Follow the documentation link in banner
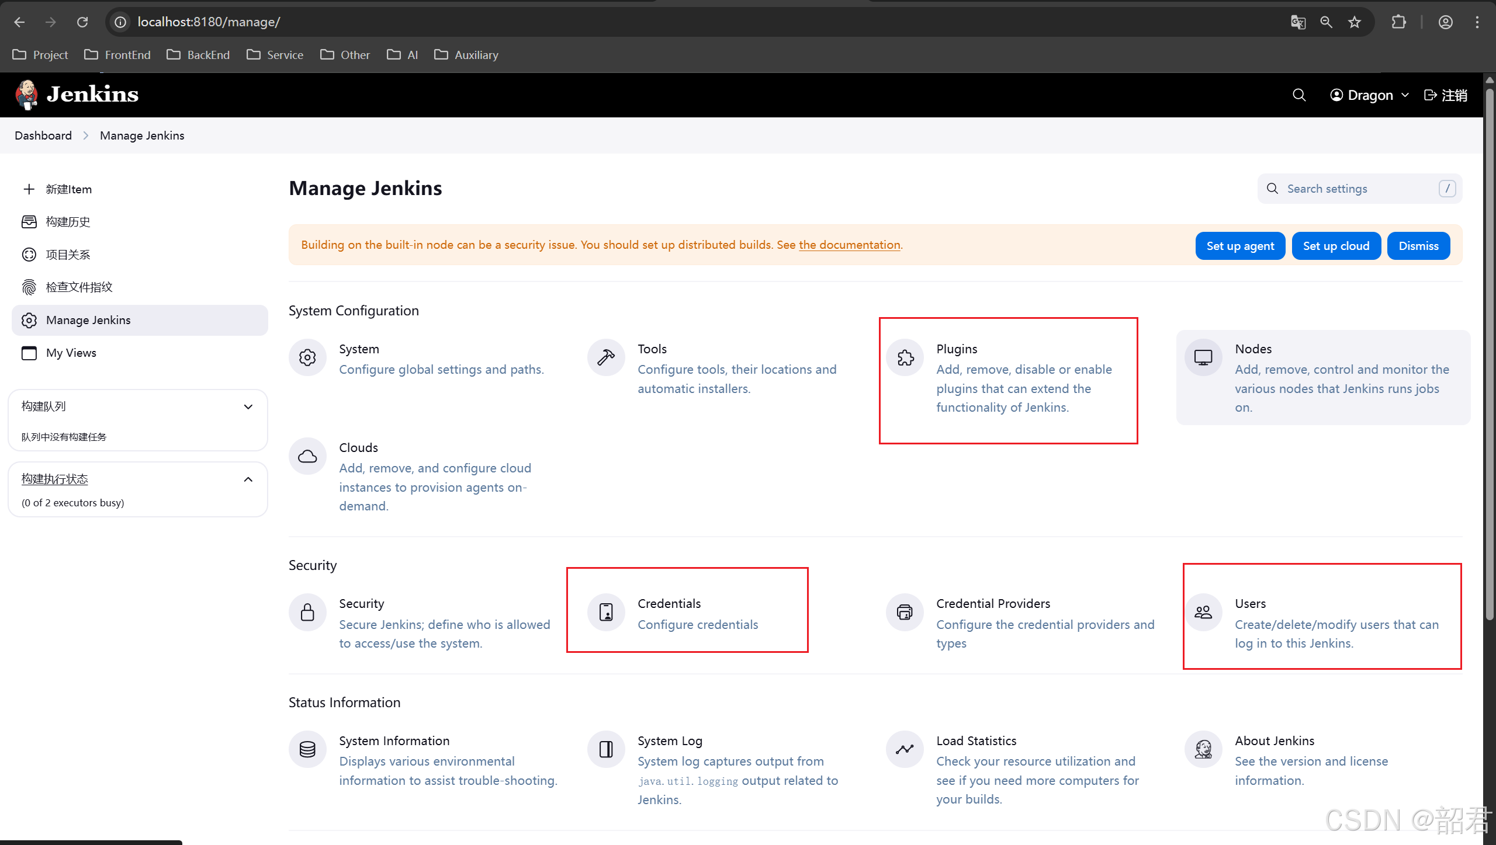 pyautogui.click(x=849, y=245)
